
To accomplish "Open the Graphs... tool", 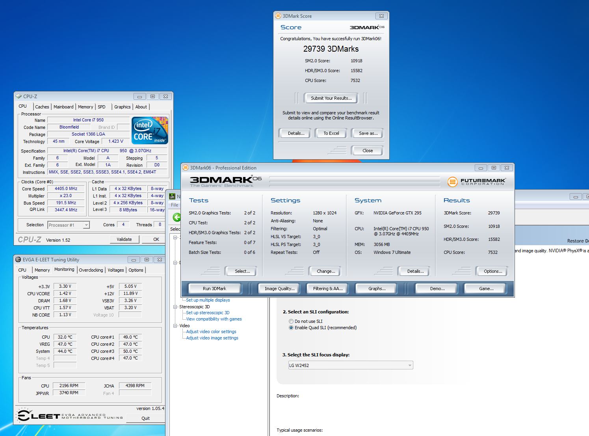I will click(377, 289).
